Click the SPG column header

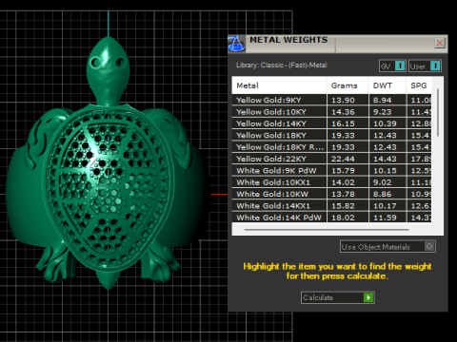[x=419, y=85]
